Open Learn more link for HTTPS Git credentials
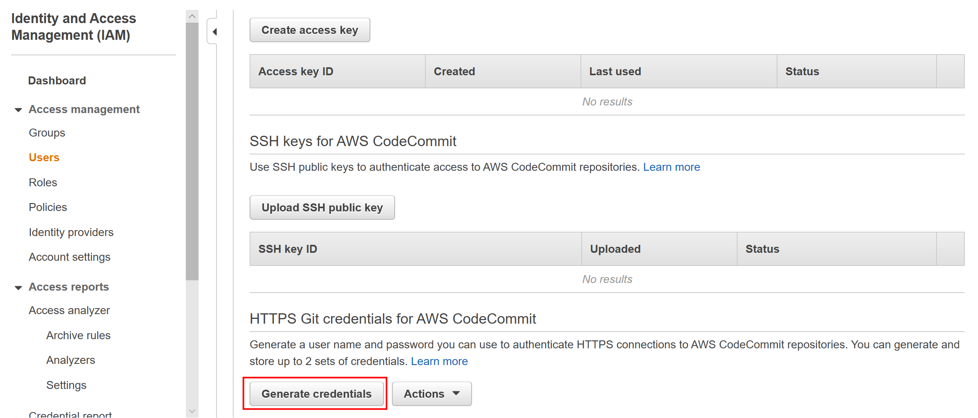The image size is (978, 418). pos(439,361)
